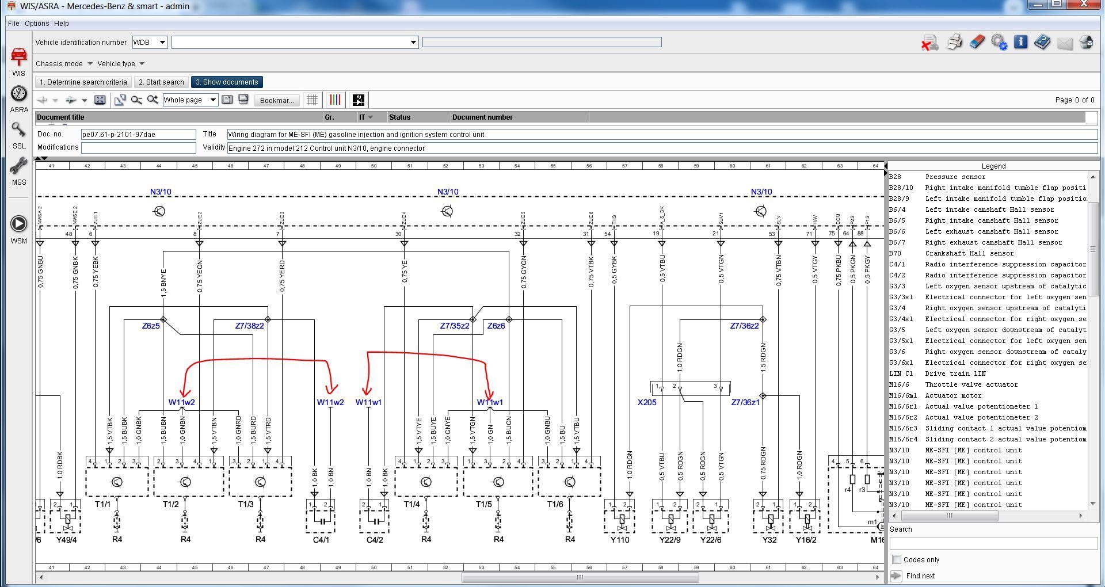
Task: Open the WDB identification prefix dropdown
Action: tap(162, 43)
